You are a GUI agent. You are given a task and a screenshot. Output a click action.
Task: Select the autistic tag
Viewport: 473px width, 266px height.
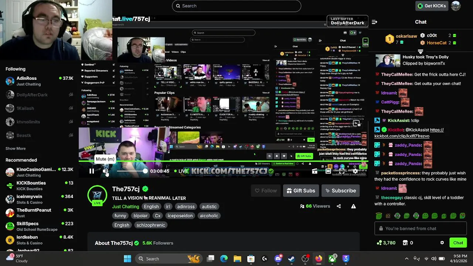coord(209,207)
